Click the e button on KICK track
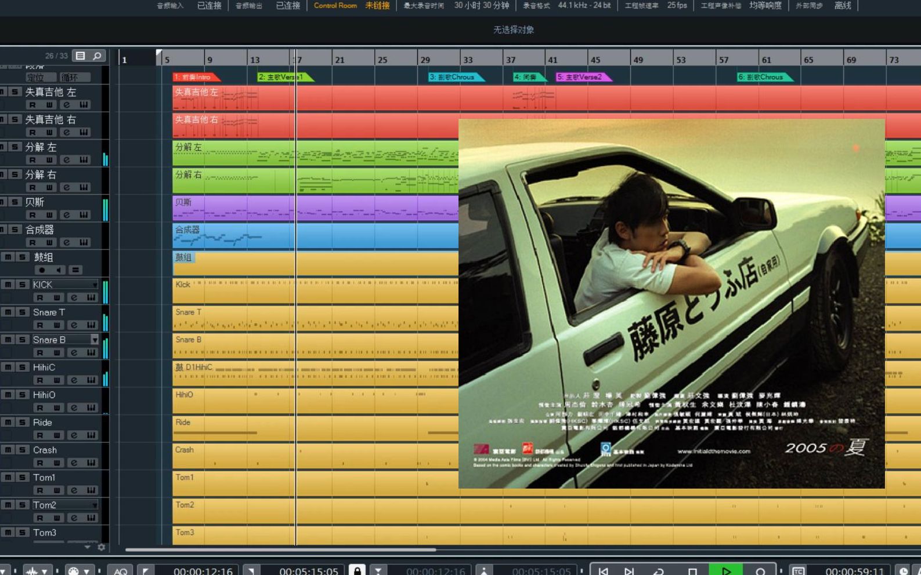Viewport: 921px width, 575px height. coord(74,297)
